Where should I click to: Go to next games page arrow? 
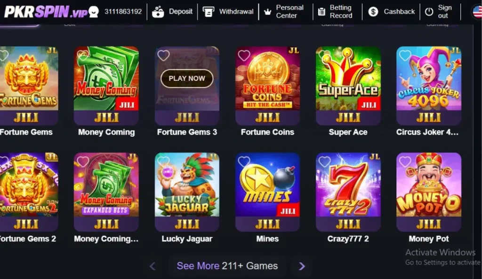click(x=302, y=266)
